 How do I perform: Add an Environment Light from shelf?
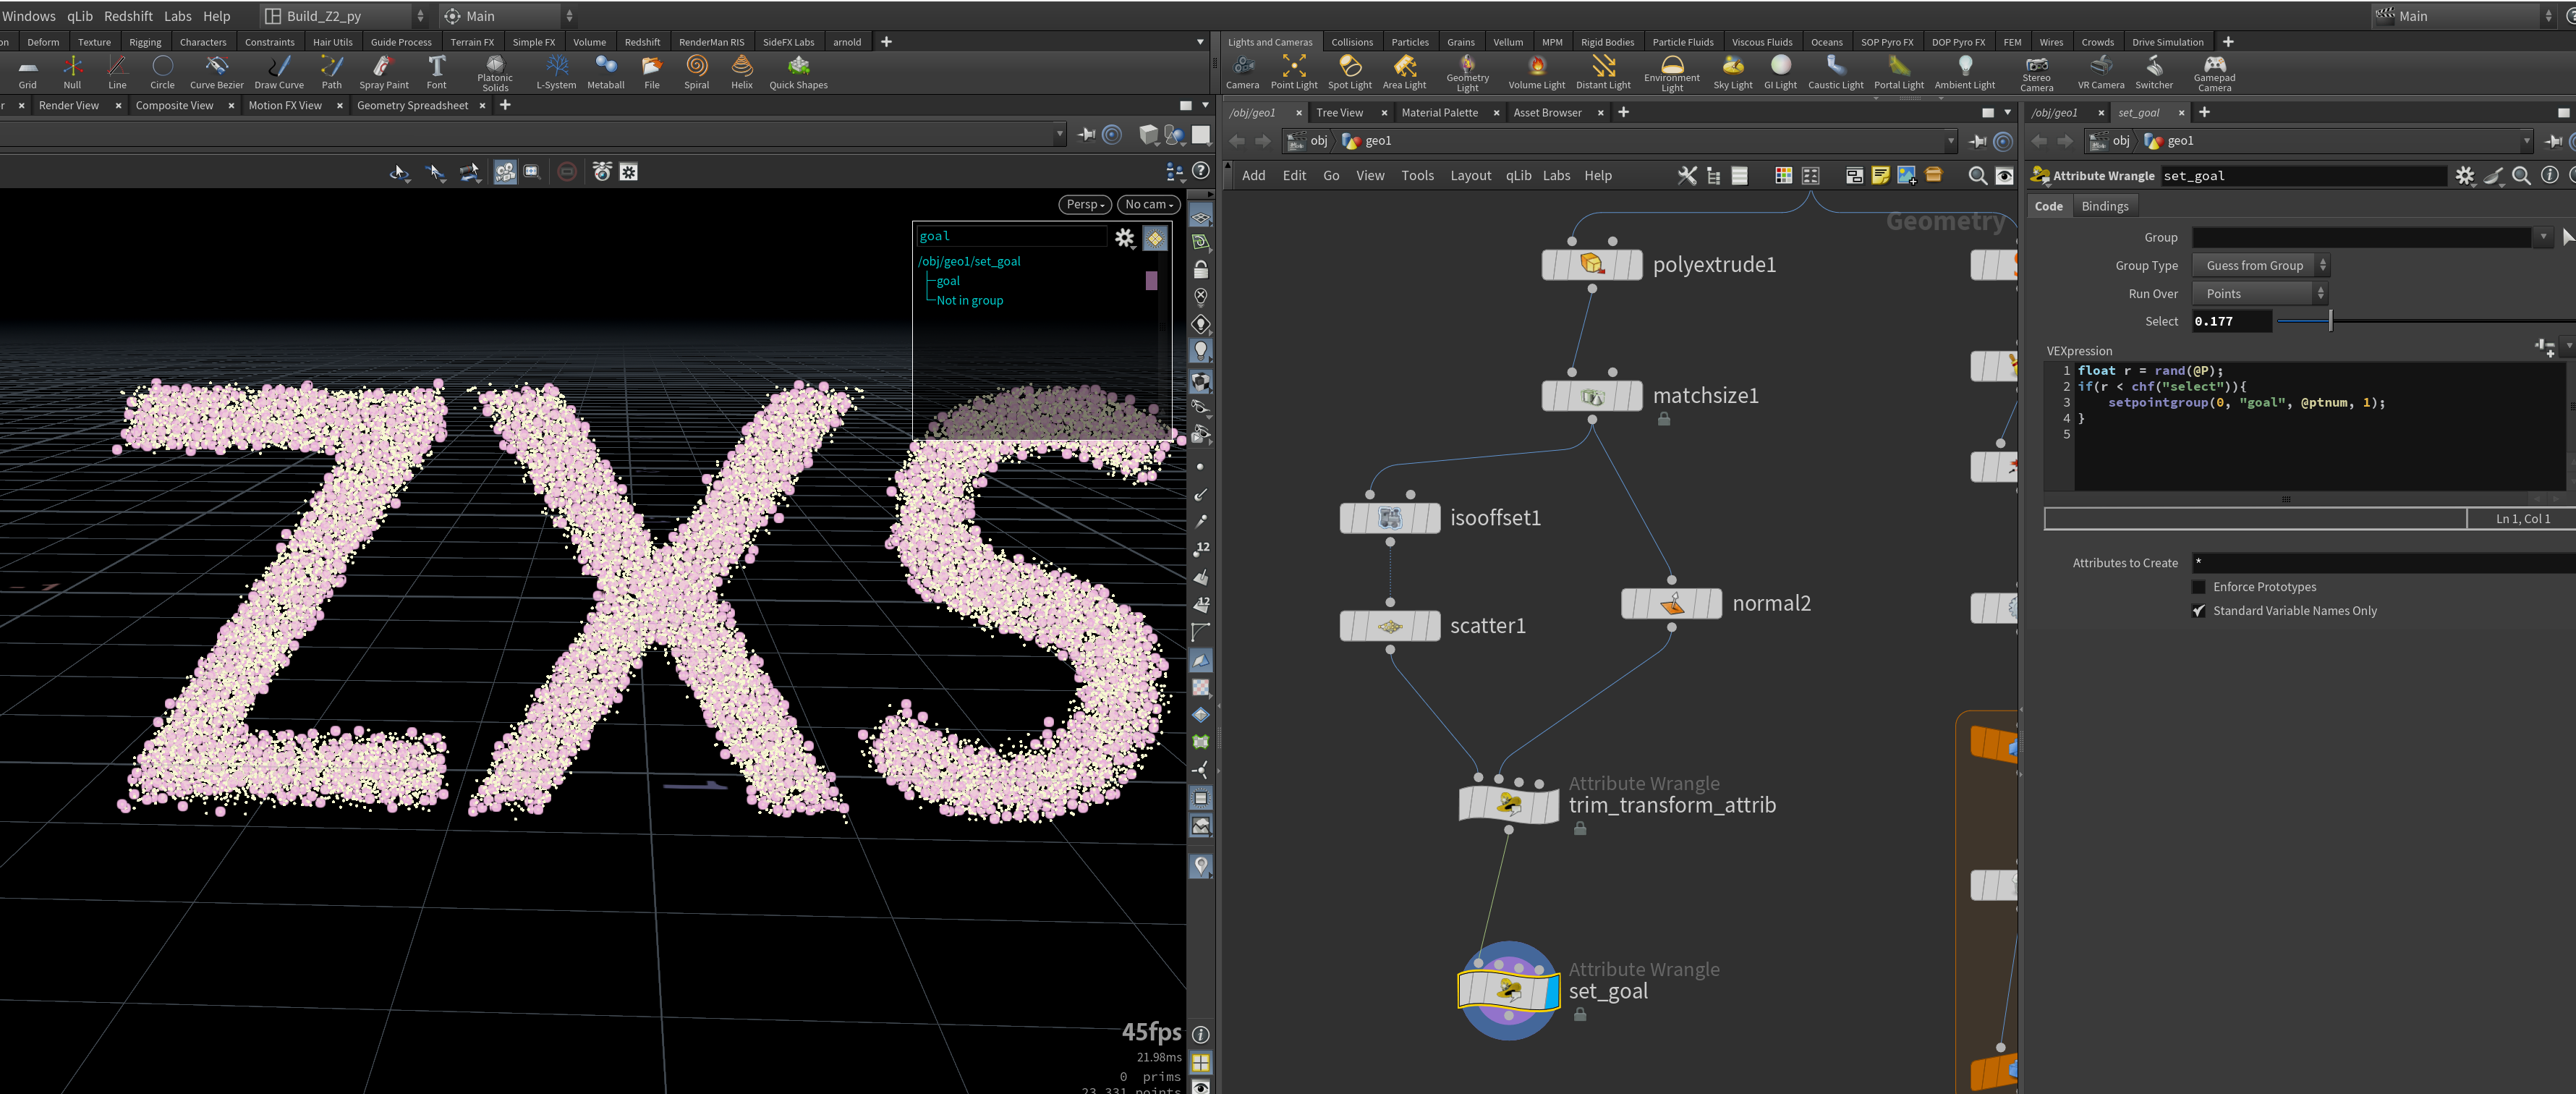[1671, 74]
